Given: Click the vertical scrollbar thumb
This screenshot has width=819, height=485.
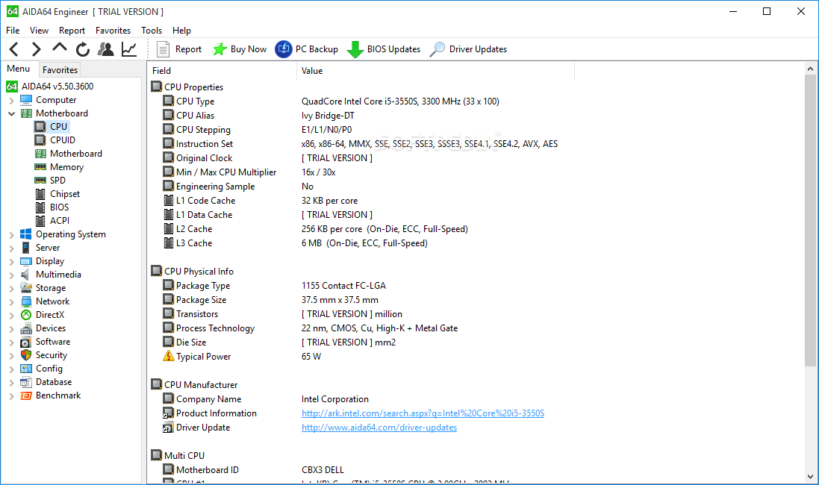Looking at the screenshot, I should (x=810, y=220).
